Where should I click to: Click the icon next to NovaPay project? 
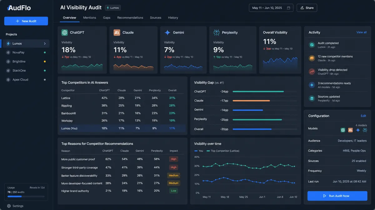[x=8, y=53]
